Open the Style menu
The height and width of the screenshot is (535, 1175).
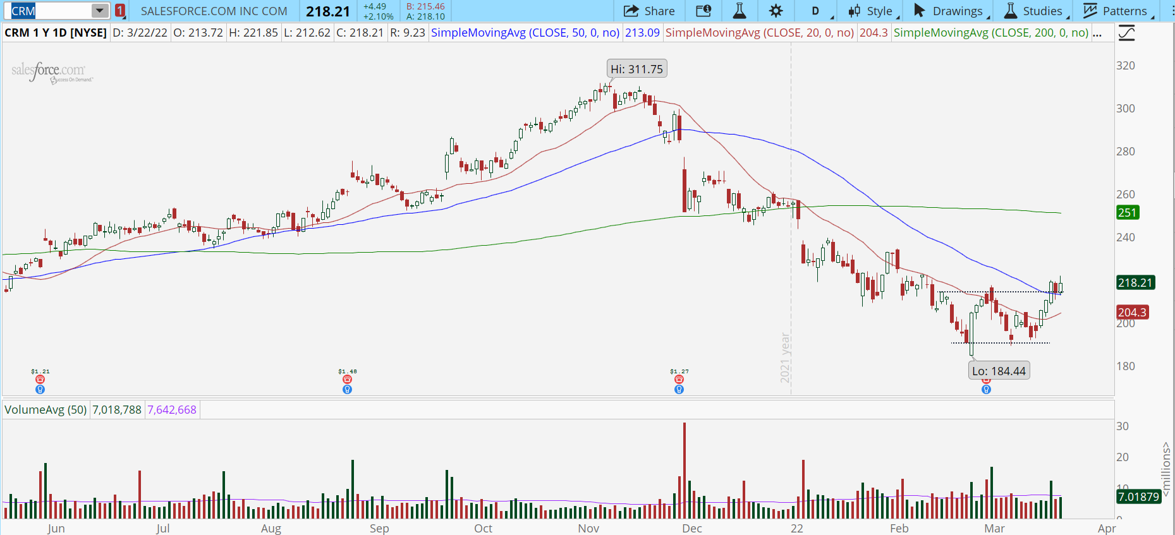[x=874, y=11]
